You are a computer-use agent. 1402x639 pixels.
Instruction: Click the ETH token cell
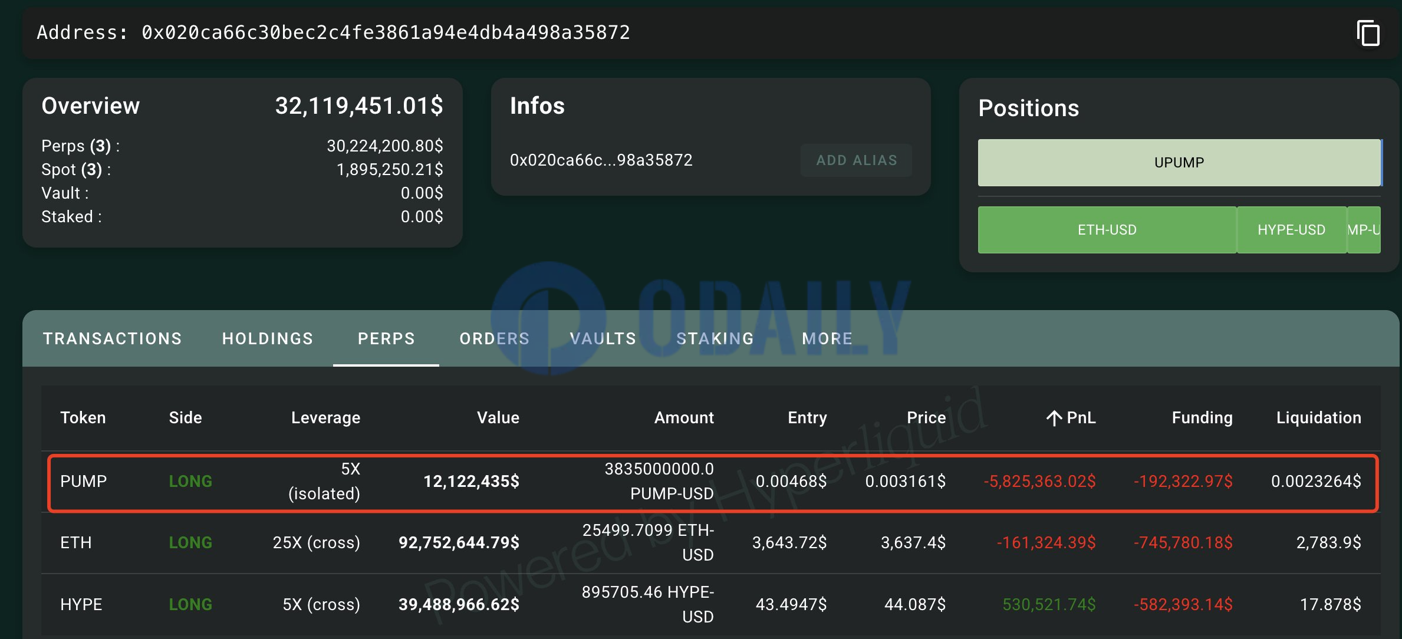coord(76,543)
